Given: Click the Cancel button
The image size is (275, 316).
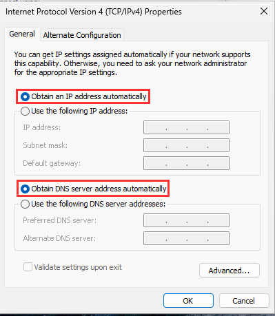Looking at the screenshot, I should pos(244,301).
